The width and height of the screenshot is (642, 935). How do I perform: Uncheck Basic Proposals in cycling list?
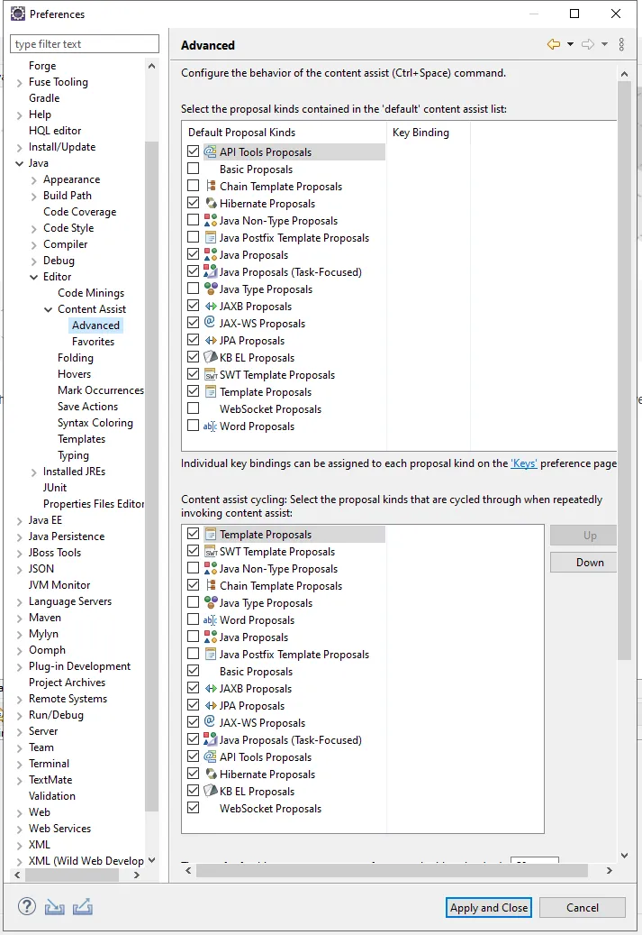[x=193, y=671]
